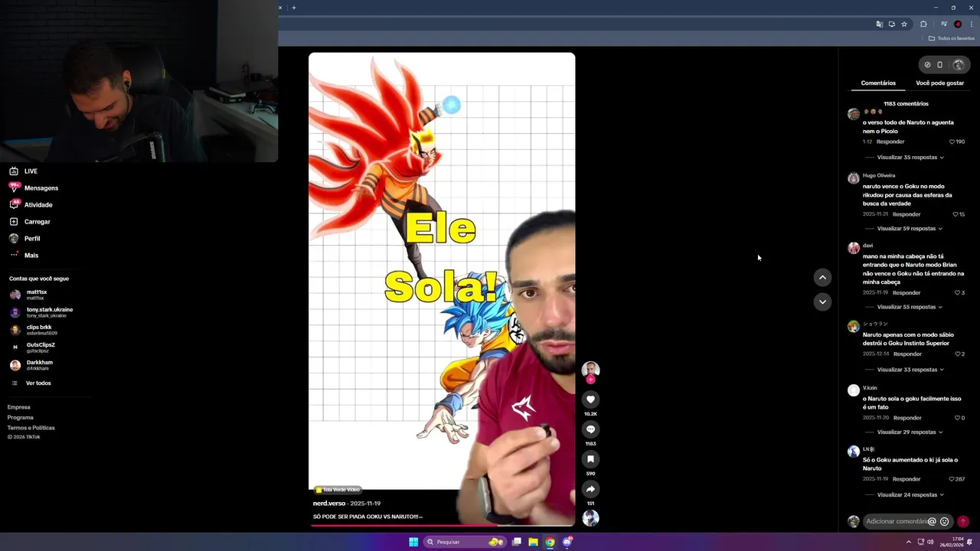
Task: Open Discord from the taskbar
Action: point(567,542)
